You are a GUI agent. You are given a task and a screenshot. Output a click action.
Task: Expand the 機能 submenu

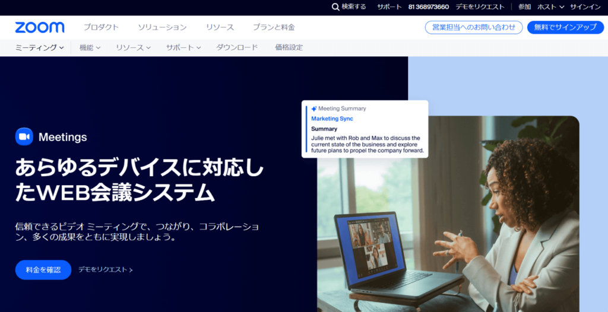click(x=90, y=47)
